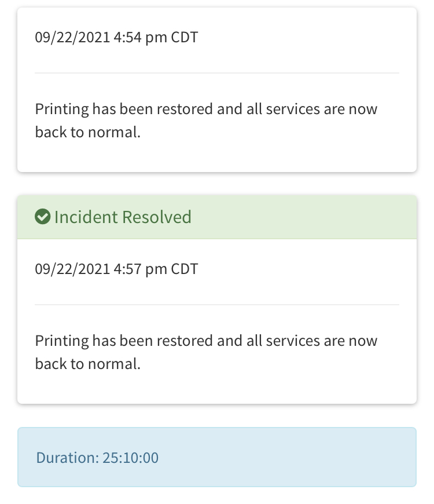434x504 pixels.
Task: Click 'back to normal.' text in resolved card
Action: 87,364
